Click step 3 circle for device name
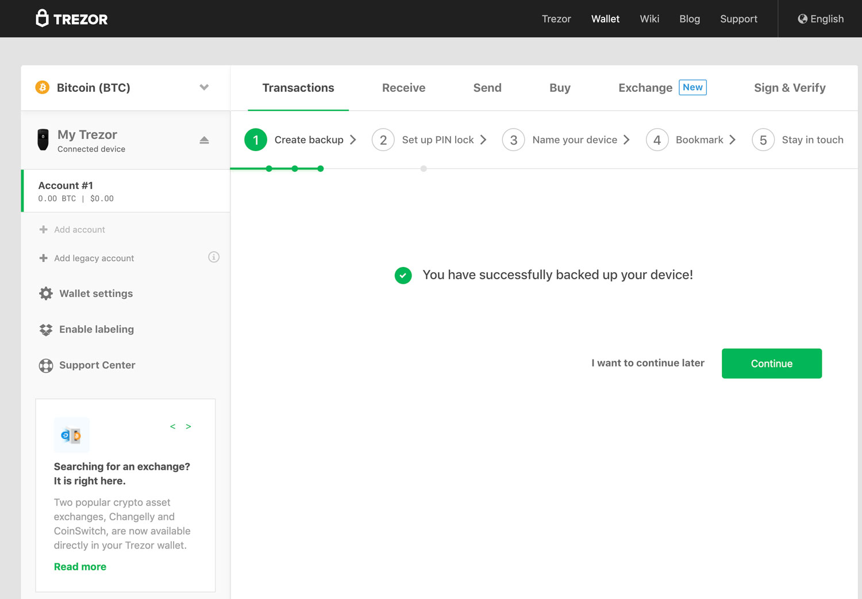Image resolution: width=862 pixels, height=599 pixels. [x=514, y=140]
